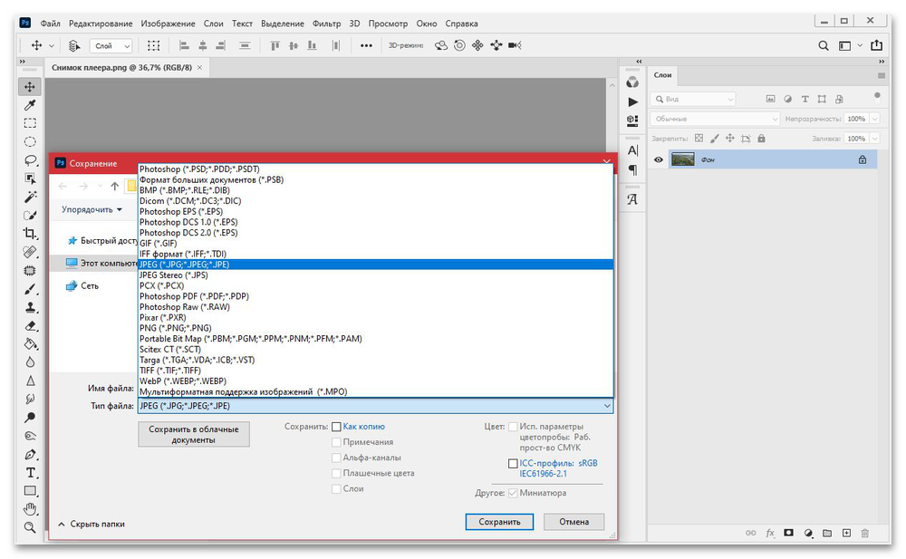This screenshot has height=559, width=906.
Task: Add a layer style fx icon
Action: click(x=769, y=533)
